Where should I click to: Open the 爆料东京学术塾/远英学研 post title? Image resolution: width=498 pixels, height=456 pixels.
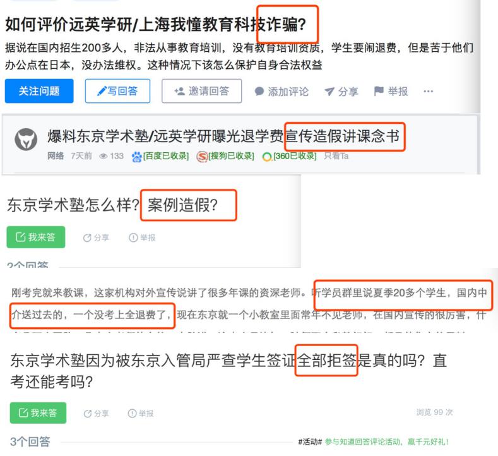[x=223, y=136]
